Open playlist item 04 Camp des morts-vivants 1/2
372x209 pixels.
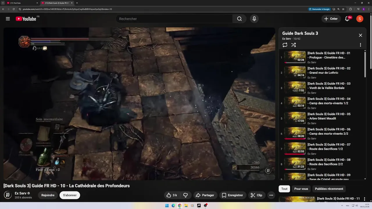[x=321, y=103]
